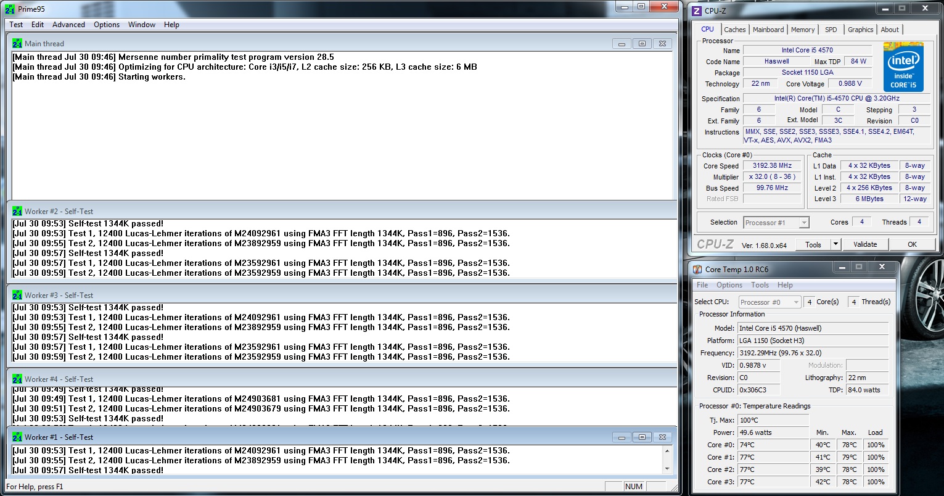Open Core Temp's Options menu
944x496 pixels.
click(x=729, y=285)
